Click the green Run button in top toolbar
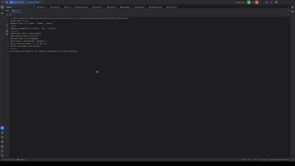The width and height of the screenshot is (295, 166). pyautogui.click(x=249, y=2)
